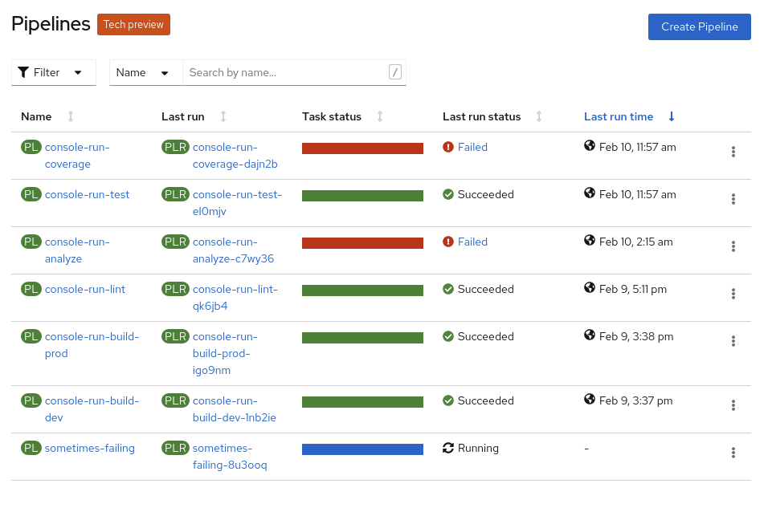Click the Tech preview badge
768x508 pixels.
coord(133,24)
